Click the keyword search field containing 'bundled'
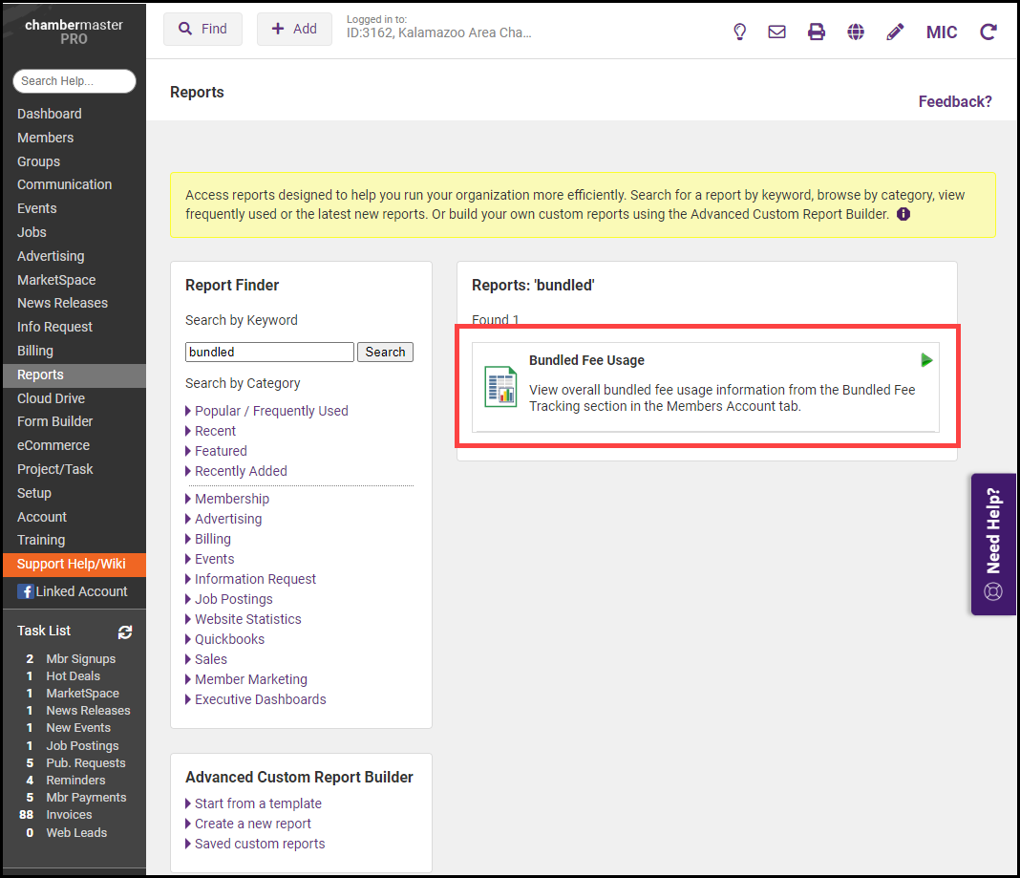This screenshot has width=1020, height=878. 269,352
